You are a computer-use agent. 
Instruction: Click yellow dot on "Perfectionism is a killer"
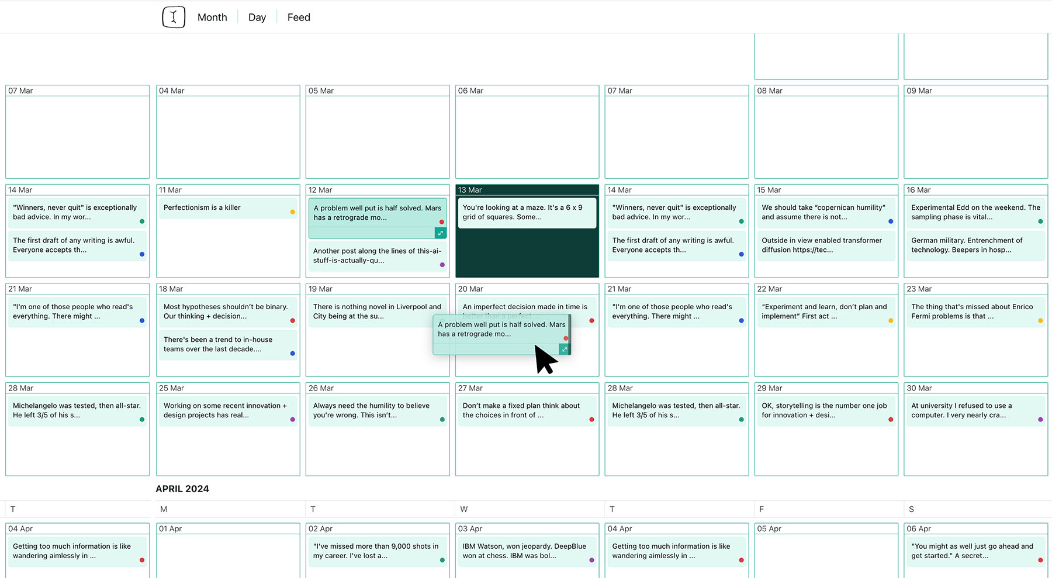292,212
